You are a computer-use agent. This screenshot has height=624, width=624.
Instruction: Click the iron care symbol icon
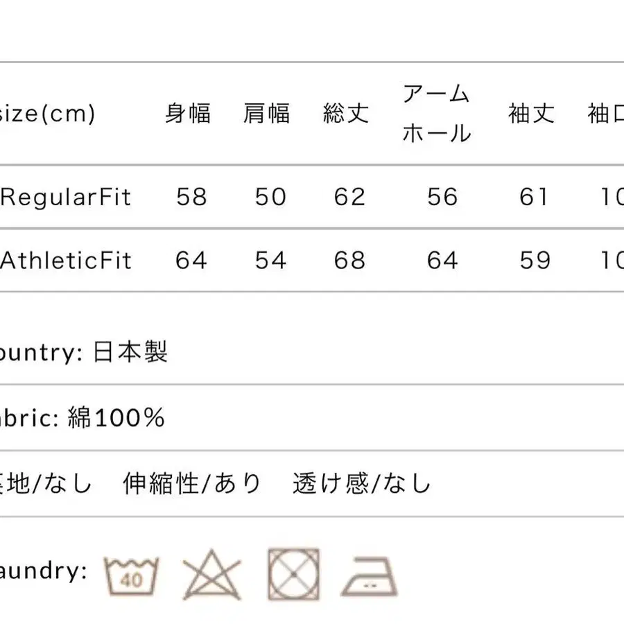point(370,576)
